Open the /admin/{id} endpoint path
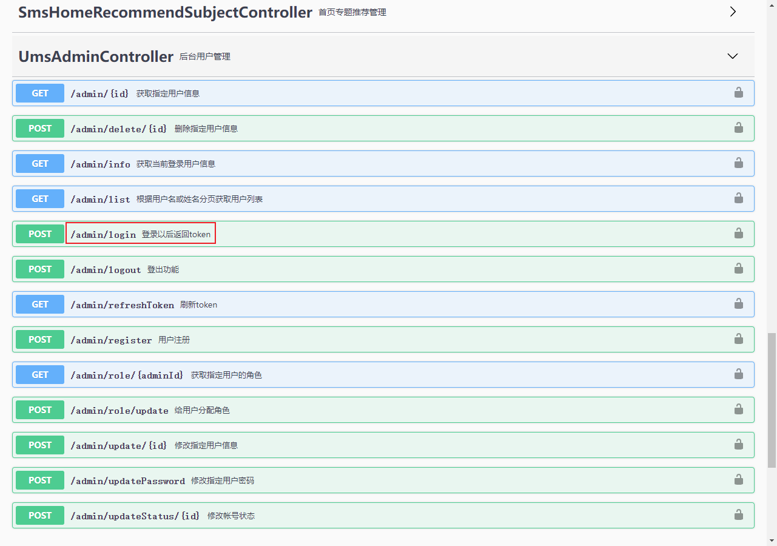 (100, 93)
